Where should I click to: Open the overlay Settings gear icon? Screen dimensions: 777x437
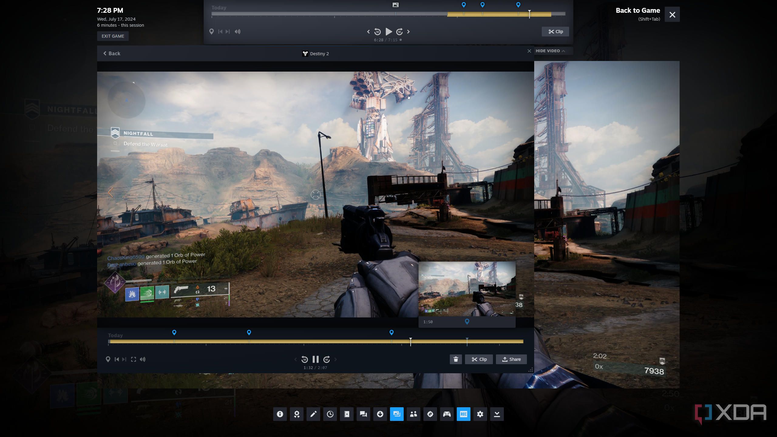pos(480,414)
